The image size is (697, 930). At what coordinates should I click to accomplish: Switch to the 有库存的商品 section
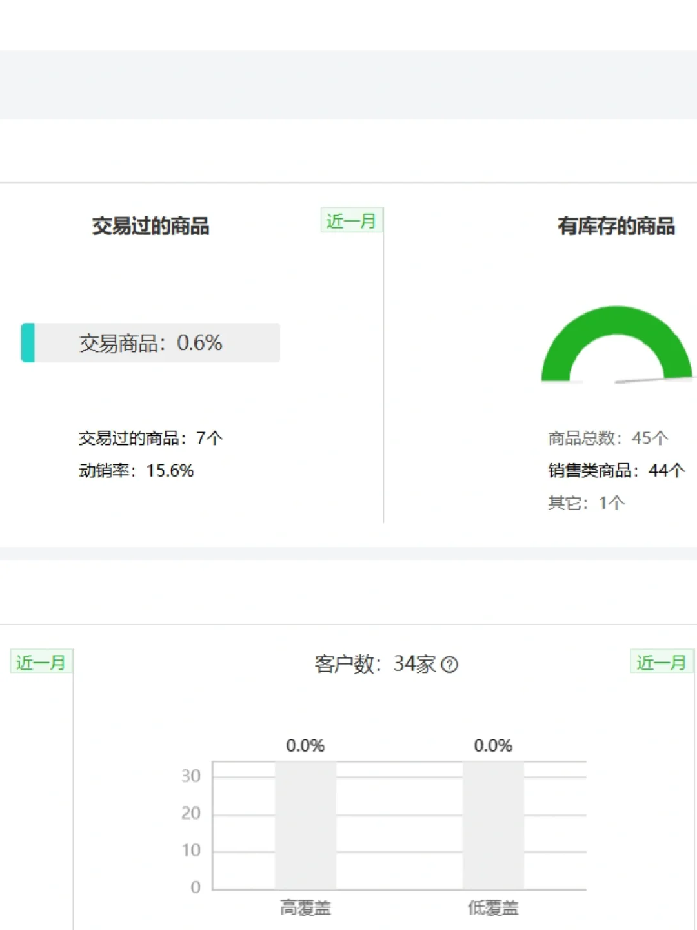[x=616, y=227]
